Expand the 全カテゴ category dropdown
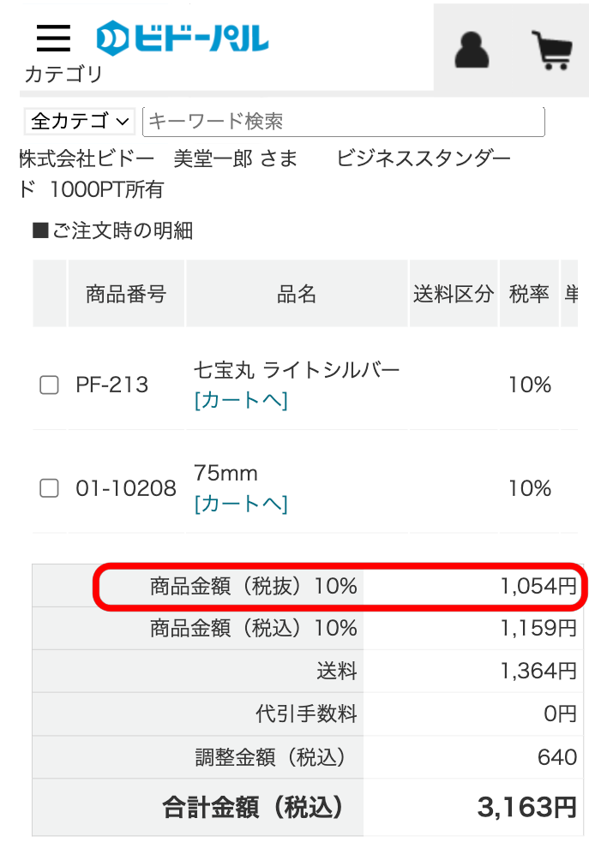 (x=80, y=122)
